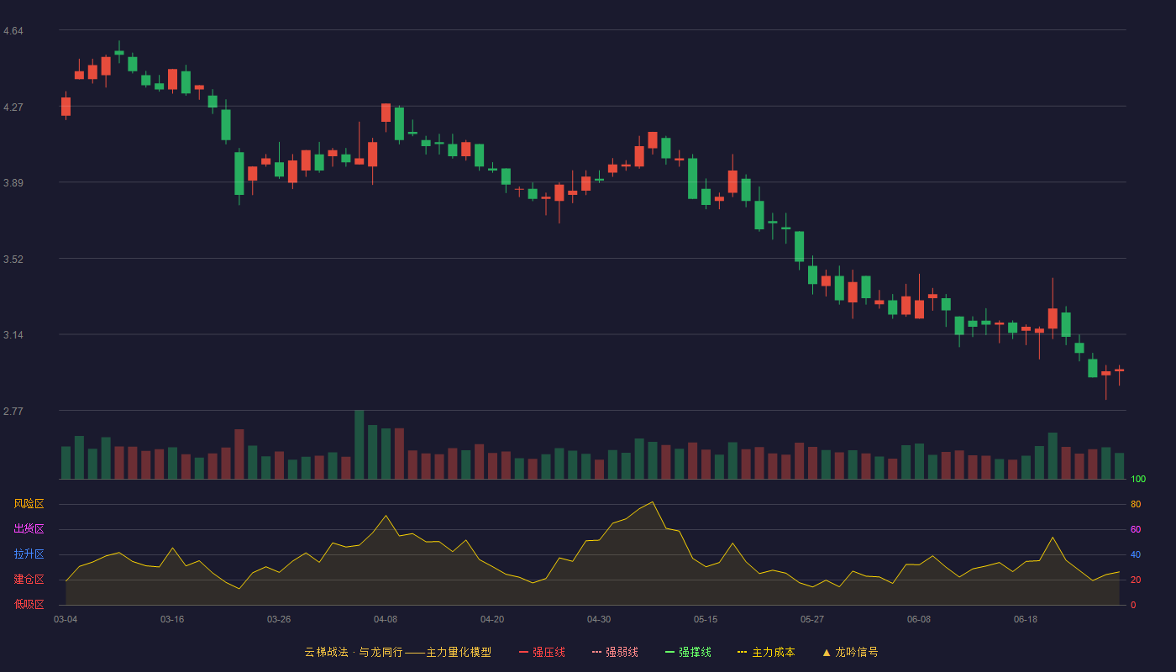Toggle the 强弱线 legend entry
1176x672 pixels.
[615, 652]
